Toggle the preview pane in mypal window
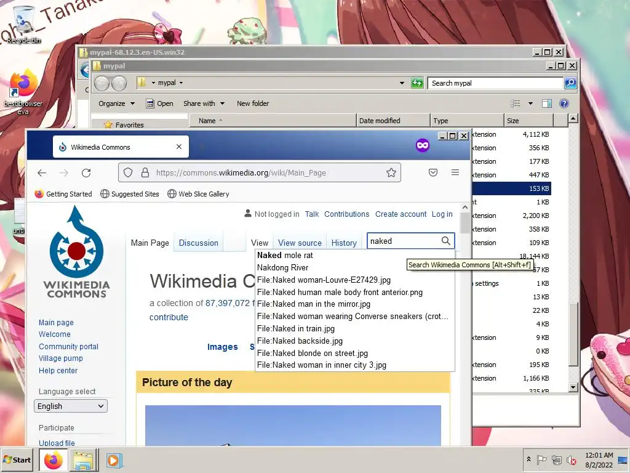This screenshot has width=630, height=473. [x=546, y=103]
